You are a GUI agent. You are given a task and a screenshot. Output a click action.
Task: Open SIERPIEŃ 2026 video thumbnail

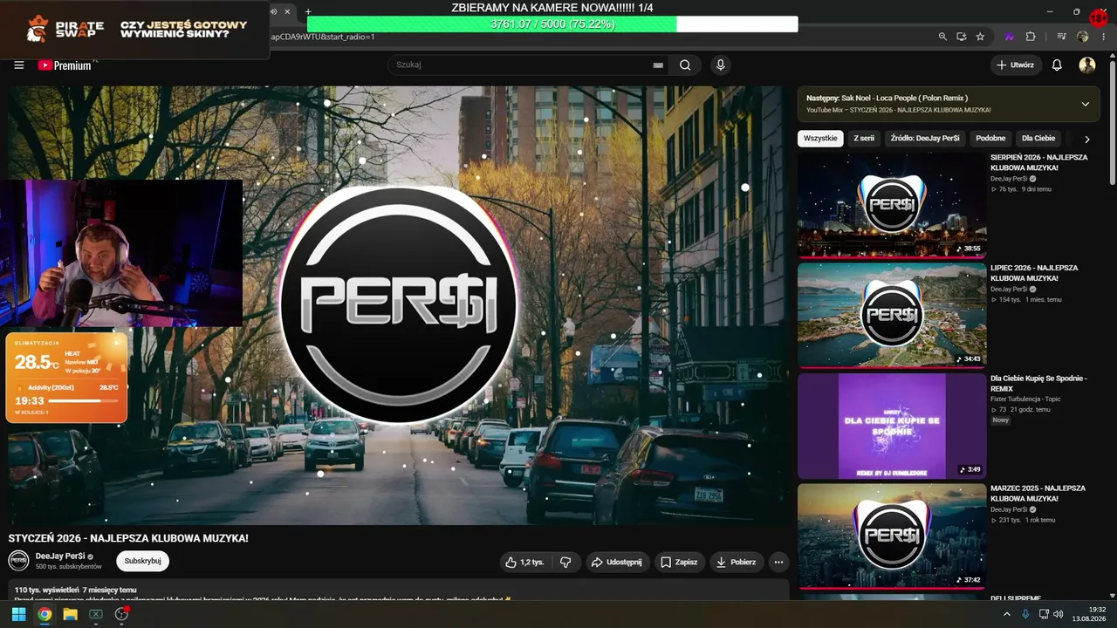pyautogui.click(x=892, y=205)
